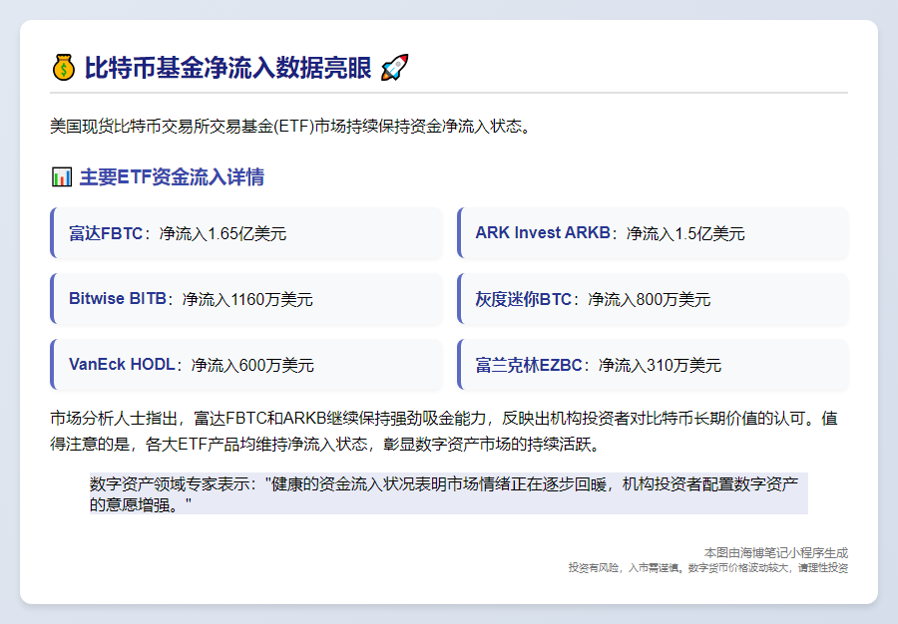Click the value 净流入600万美元

252,366
